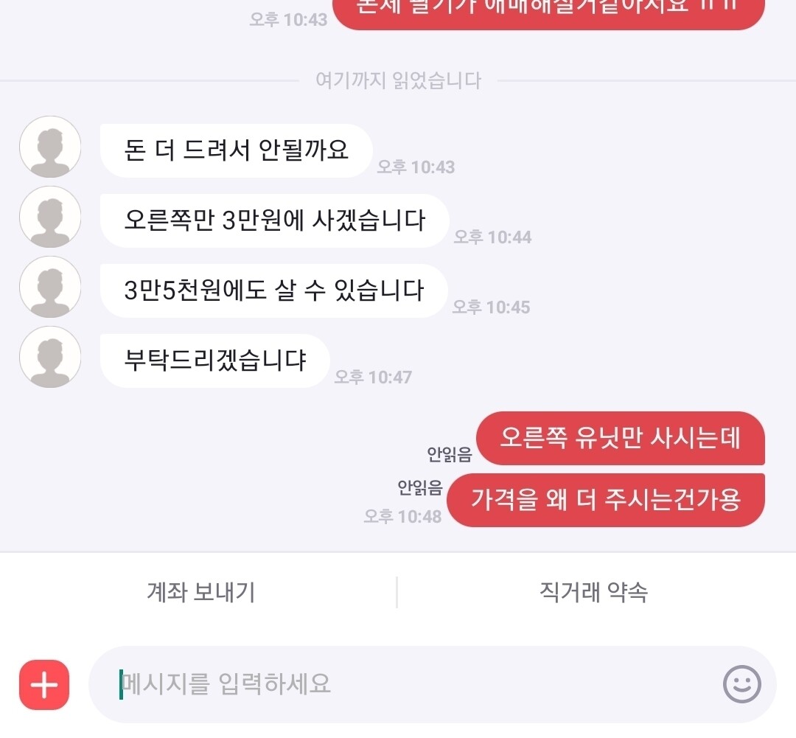This screenshot has width=796, height=738.
Task: Tap the red plus attachment icon
Action: coord(44,685)
